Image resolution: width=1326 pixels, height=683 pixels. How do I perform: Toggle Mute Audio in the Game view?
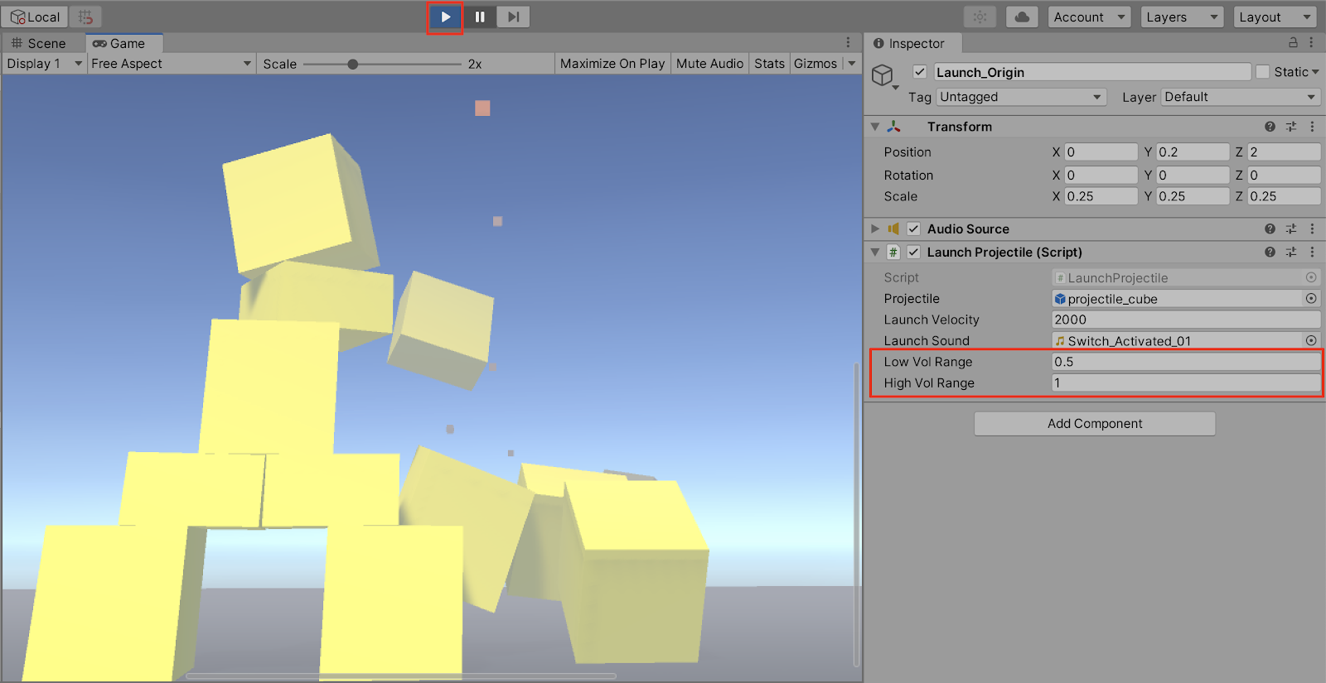point(709,64)
